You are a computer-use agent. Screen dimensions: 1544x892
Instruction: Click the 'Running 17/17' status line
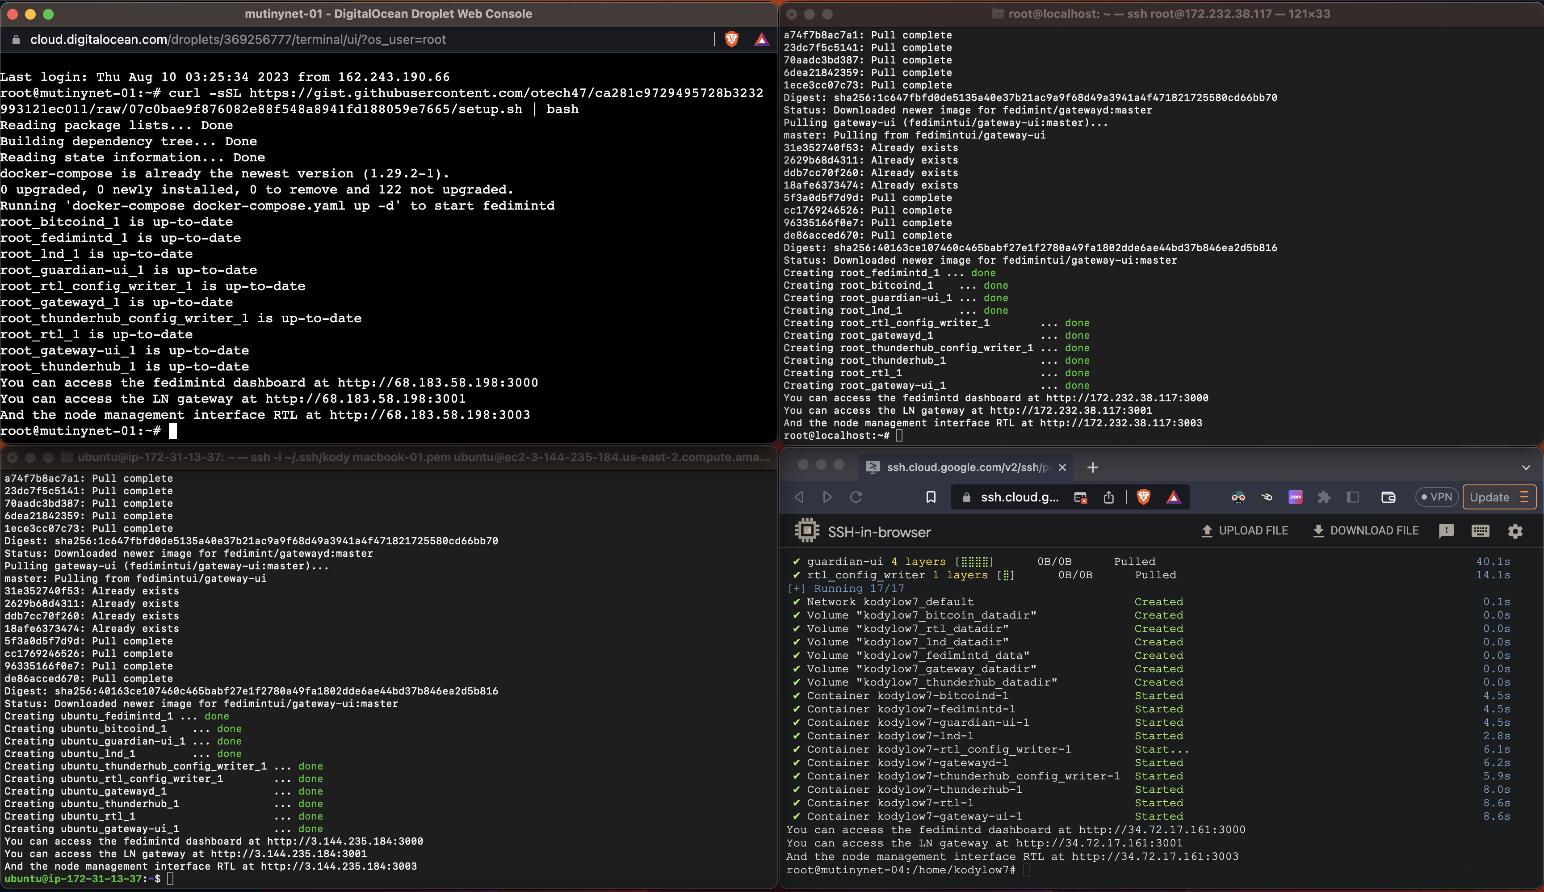[x=846, y=588]
